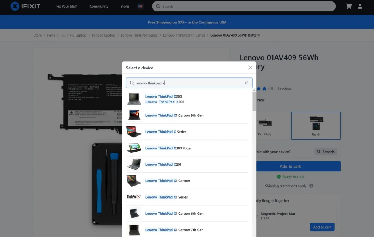Image resolution: width=374 pixels, height=237 pixels.
Task: Click the magnifier icon in the top search bar
Action: pyautogui.click(x=158, y=7)
